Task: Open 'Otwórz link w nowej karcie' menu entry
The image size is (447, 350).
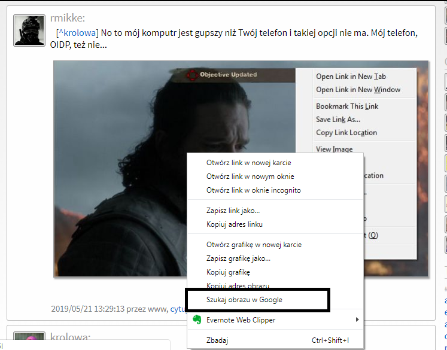Action: click(275, 163)
